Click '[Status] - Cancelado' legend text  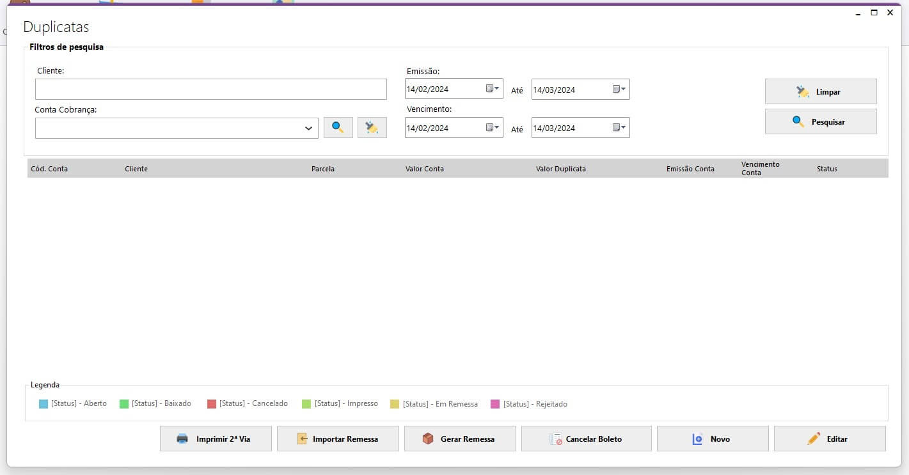[x=254, y=403]
